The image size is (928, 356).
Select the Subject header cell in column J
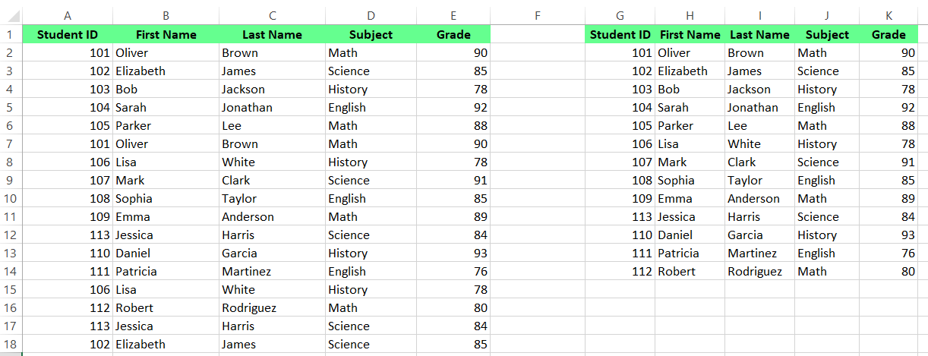[827, 34]
